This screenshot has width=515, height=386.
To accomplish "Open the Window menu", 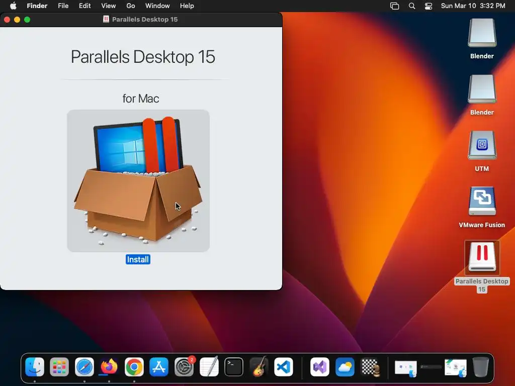I will [x=157, y=6].
